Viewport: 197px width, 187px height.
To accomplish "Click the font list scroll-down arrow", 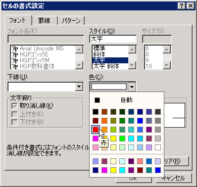I will click(79, 65).
